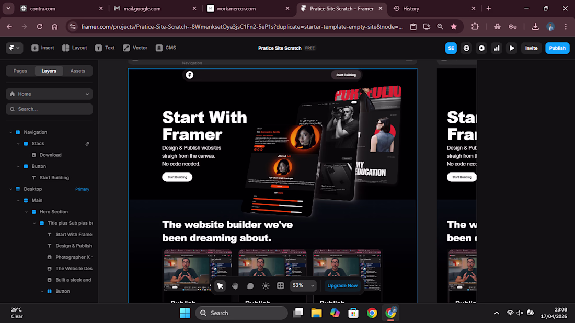Viewport: 575px width, 323px height.
Task: Open site globe settings icon
Action: click(466, 48)
